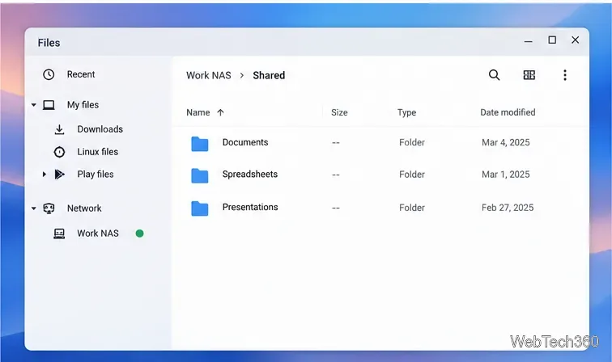Select Network in the sidebar
This screenshot has width=612, height=362.
coord(84,208)
